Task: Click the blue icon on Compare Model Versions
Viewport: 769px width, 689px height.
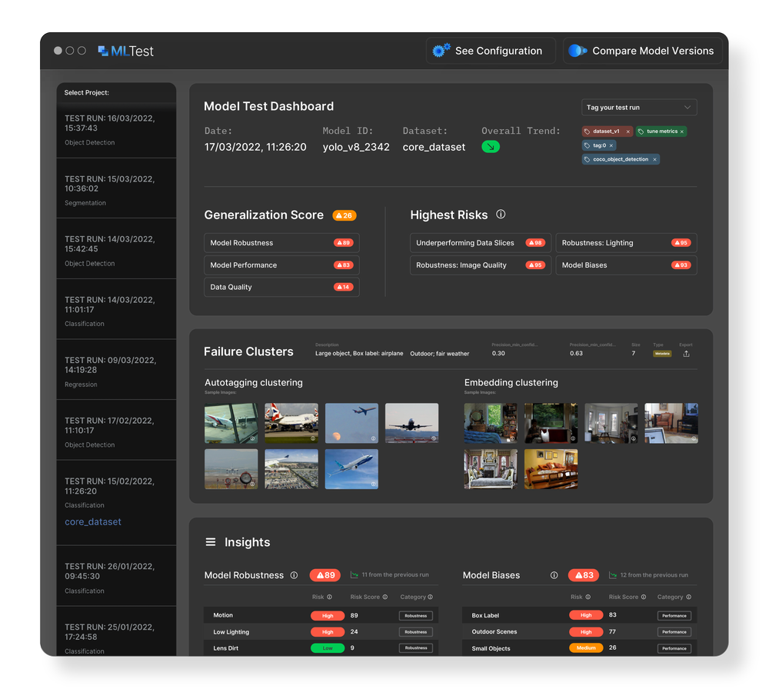Action: (575, 50)
